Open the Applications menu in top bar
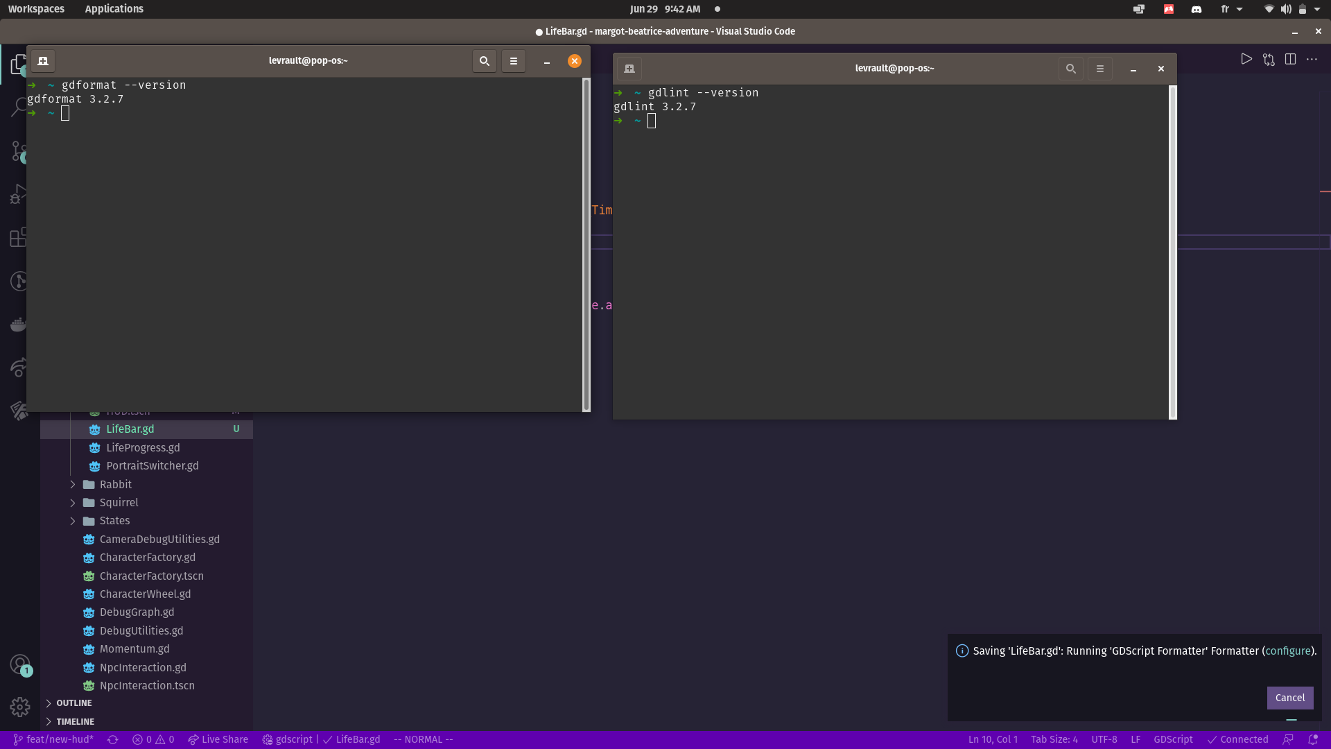 (x=114, y=9)
